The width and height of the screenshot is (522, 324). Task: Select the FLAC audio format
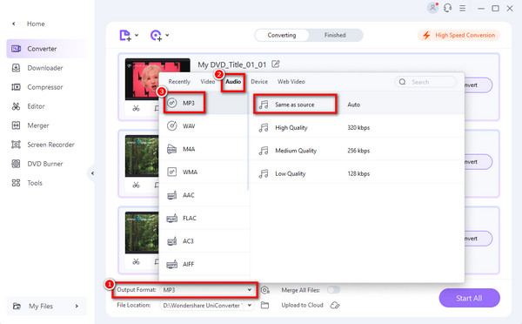[204, 218]
